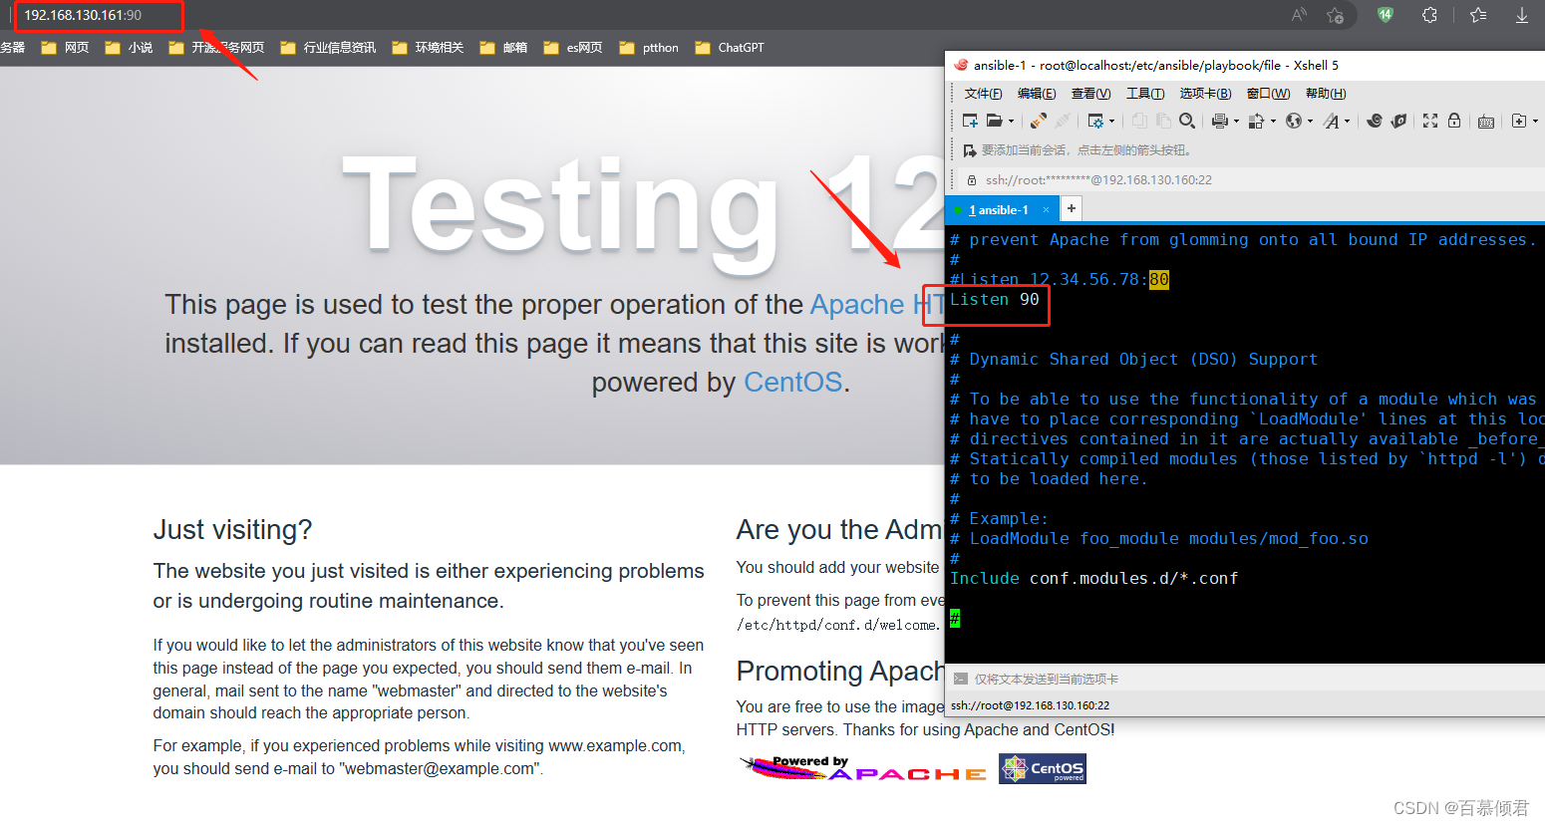Add a new Xshell tab with plus button
Image resolution: width=1545 pixels, height=826 pixels.
point(1071,208)
